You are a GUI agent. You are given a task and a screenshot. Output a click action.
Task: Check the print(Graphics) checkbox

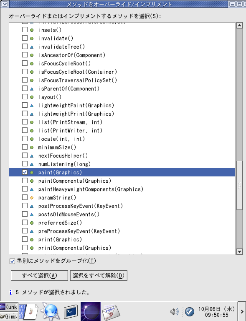25,239
